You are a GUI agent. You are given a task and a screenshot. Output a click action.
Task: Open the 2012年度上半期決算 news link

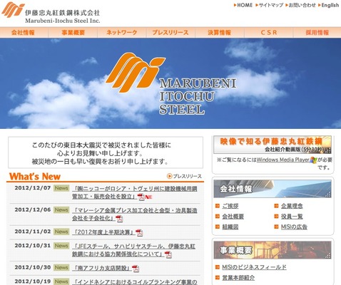[103, 232]
